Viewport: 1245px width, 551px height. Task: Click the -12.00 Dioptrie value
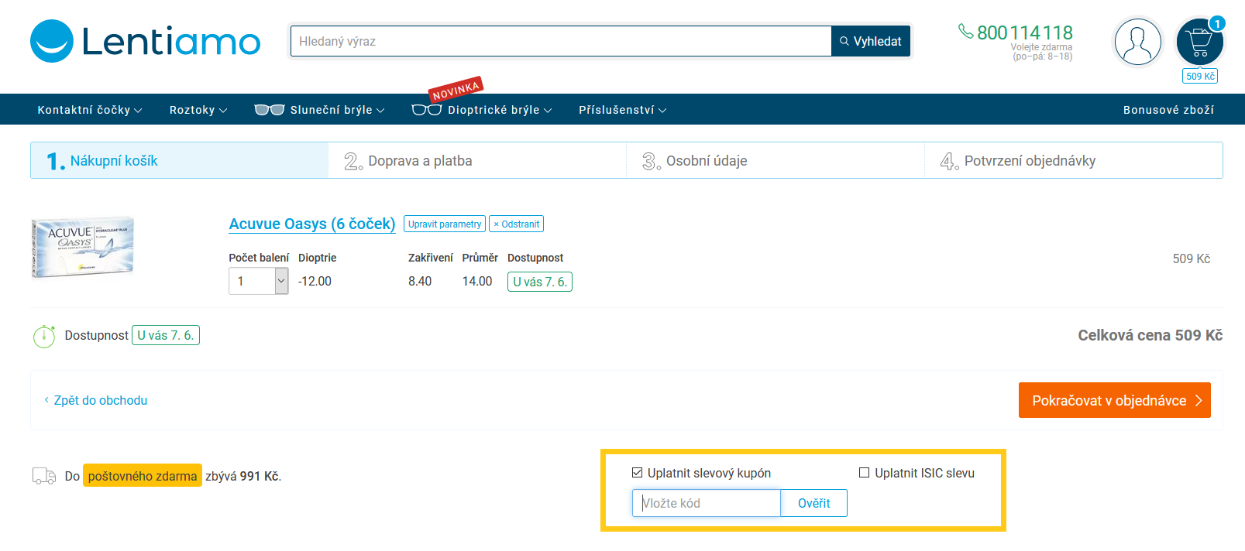(315, 281)
